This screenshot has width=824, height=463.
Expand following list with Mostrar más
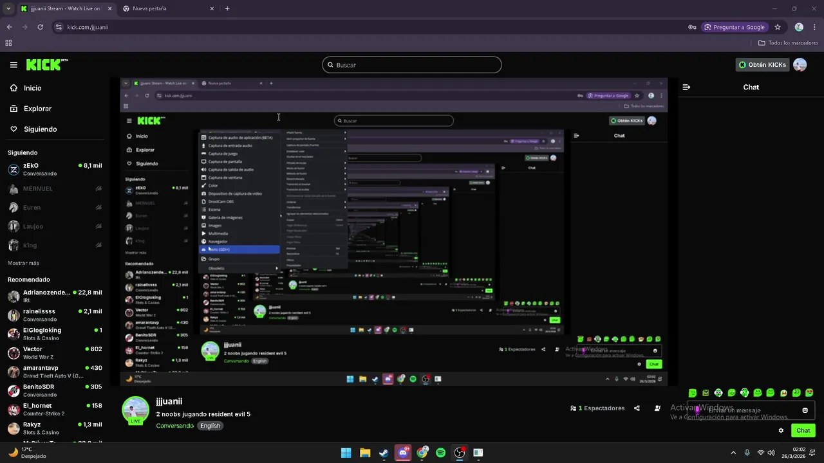pos(23,263)
